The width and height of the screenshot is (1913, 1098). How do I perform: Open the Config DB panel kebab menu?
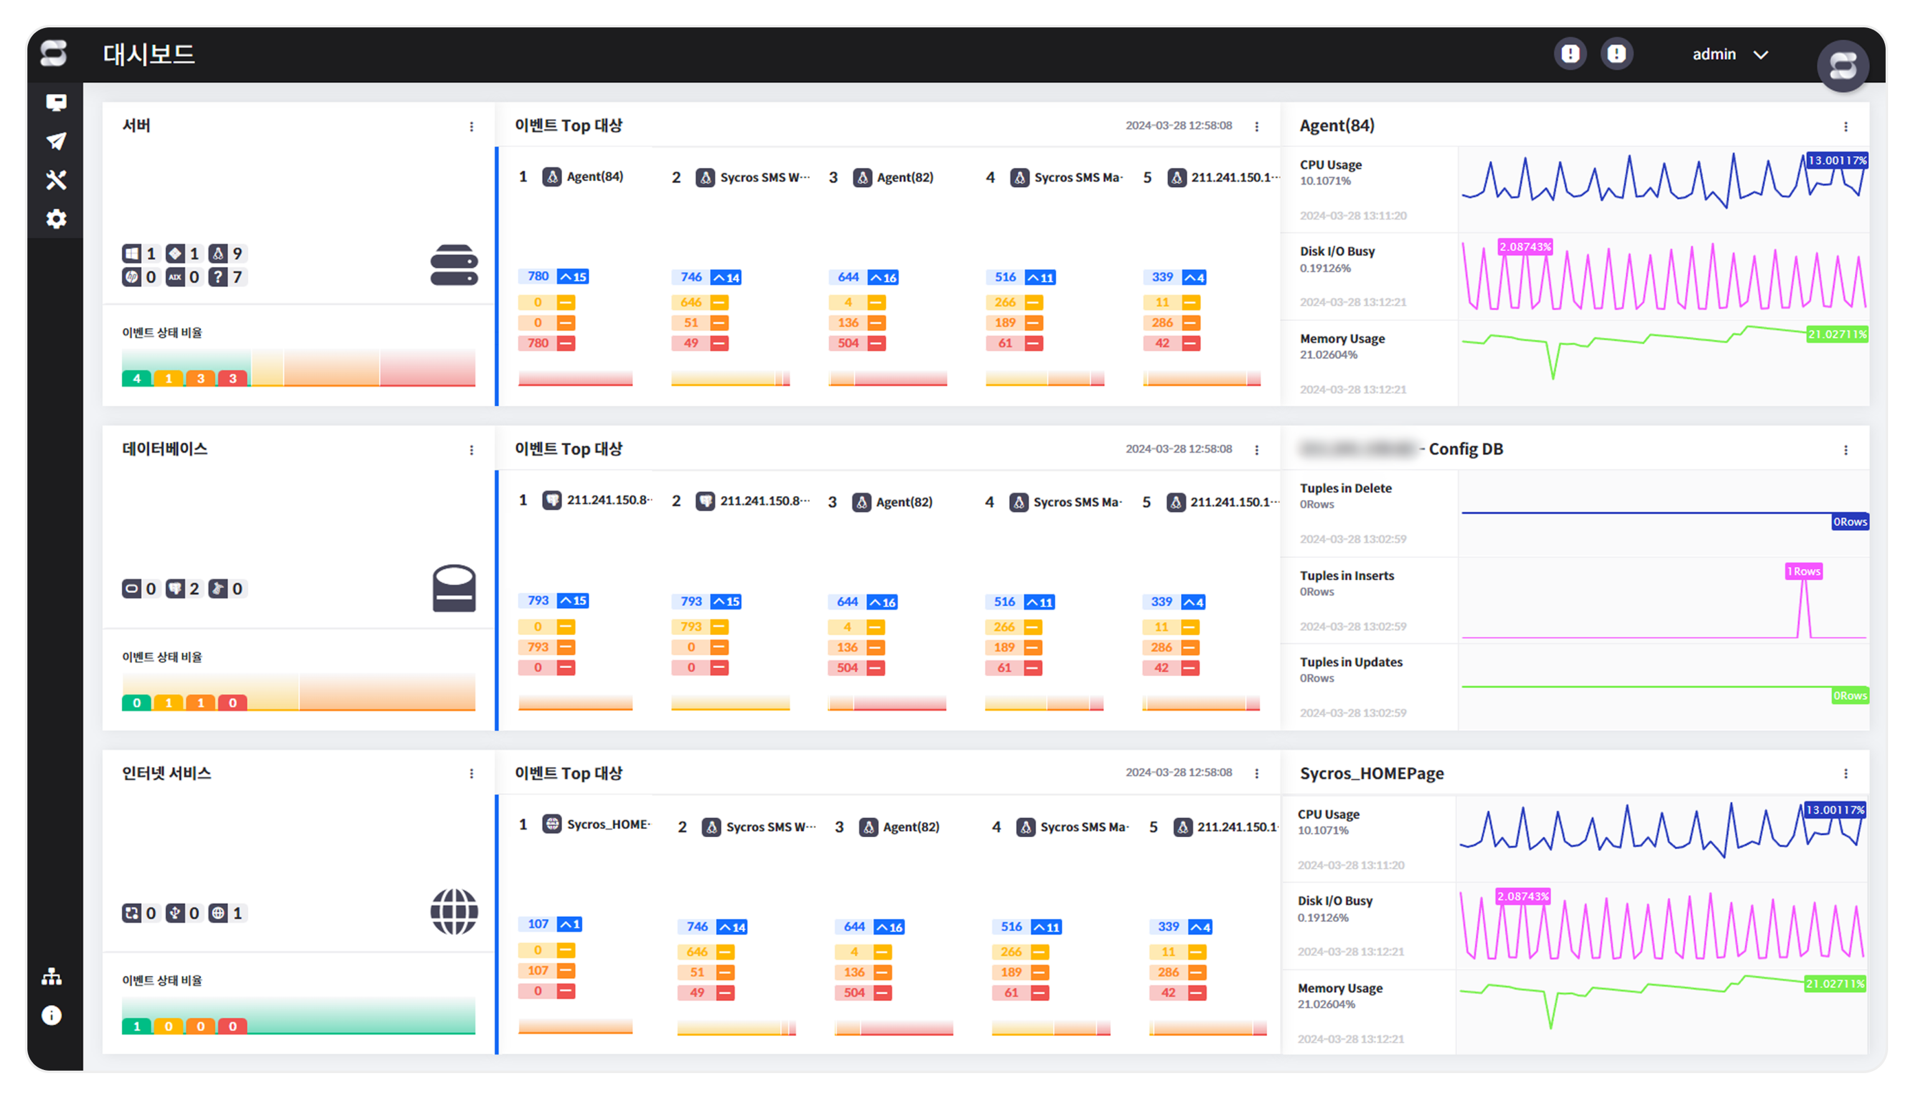[1845, 450]
